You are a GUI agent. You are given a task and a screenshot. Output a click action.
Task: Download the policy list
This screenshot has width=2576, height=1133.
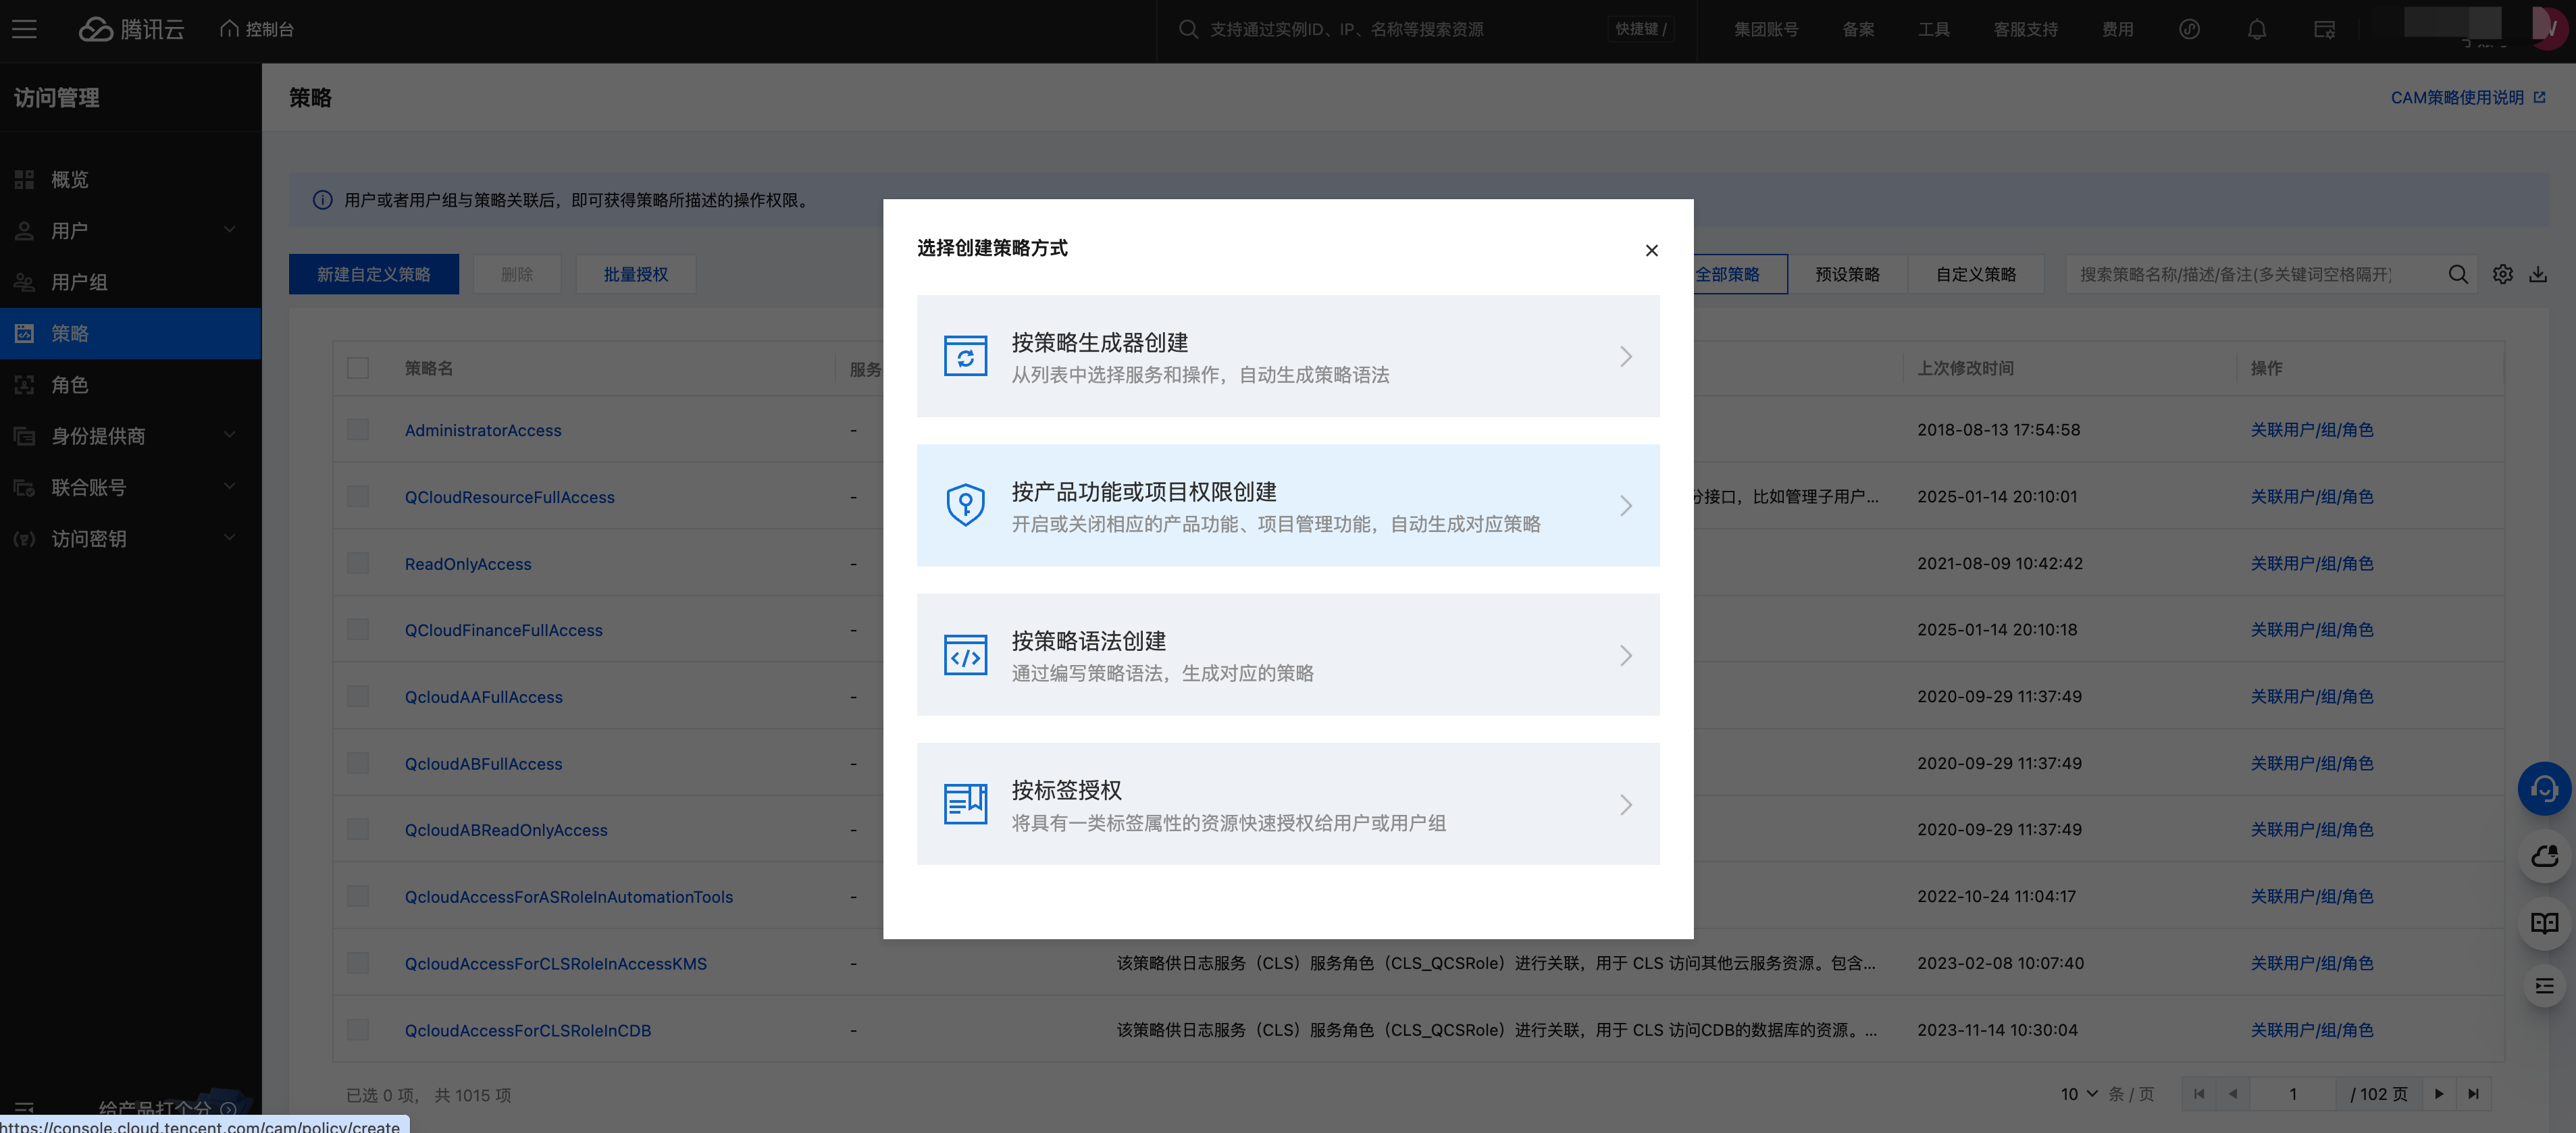point(2539,274)
